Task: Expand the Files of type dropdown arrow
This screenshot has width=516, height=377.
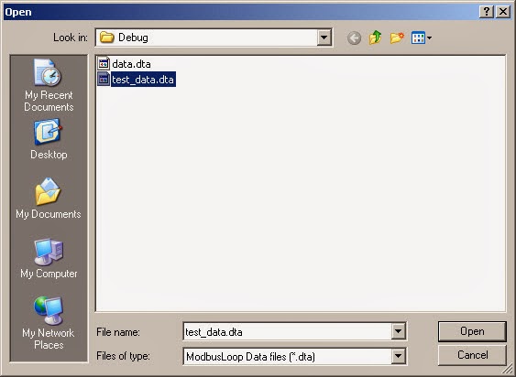Action: click(x=398, y=356)
